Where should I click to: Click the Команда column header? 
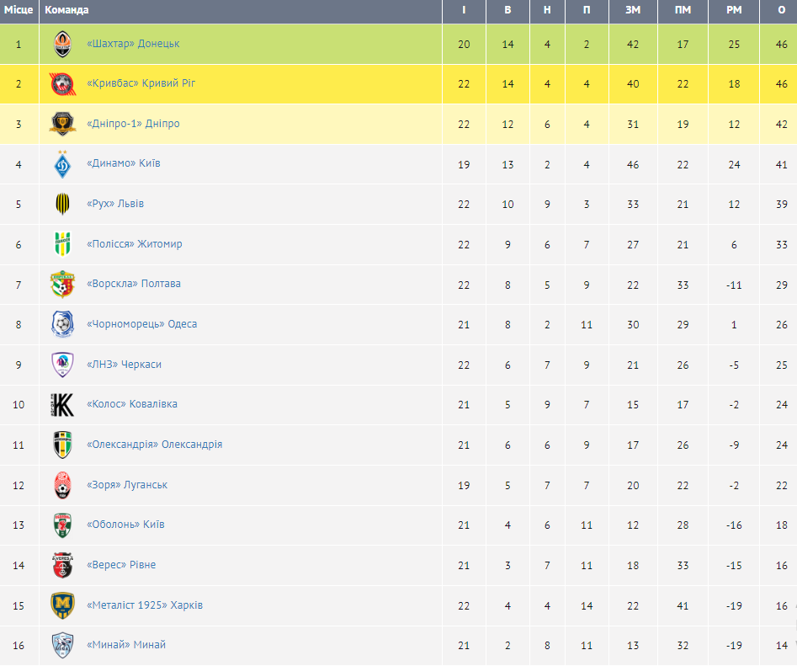pyautogui.click(x=66, y=10)
